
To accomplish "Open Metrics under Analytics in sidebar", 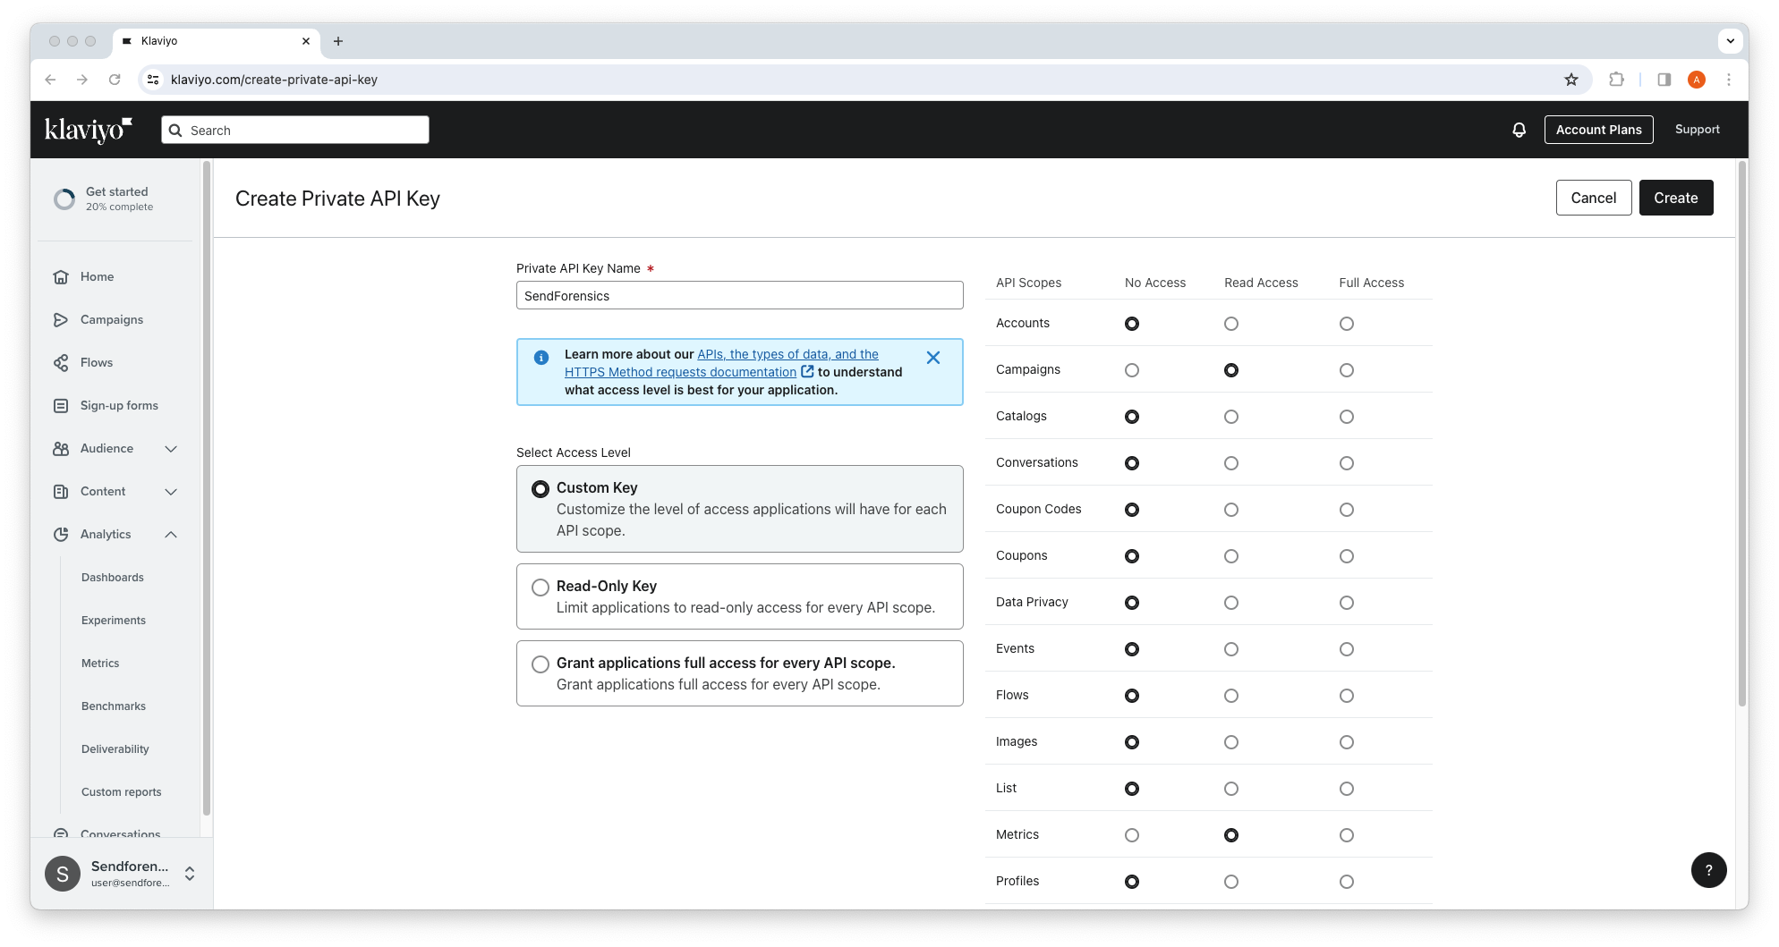I will pyautogui.click(x=100, y=664).
